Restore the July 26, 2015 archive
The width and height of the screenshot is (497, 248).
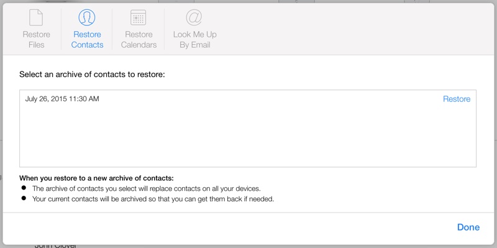457,99
